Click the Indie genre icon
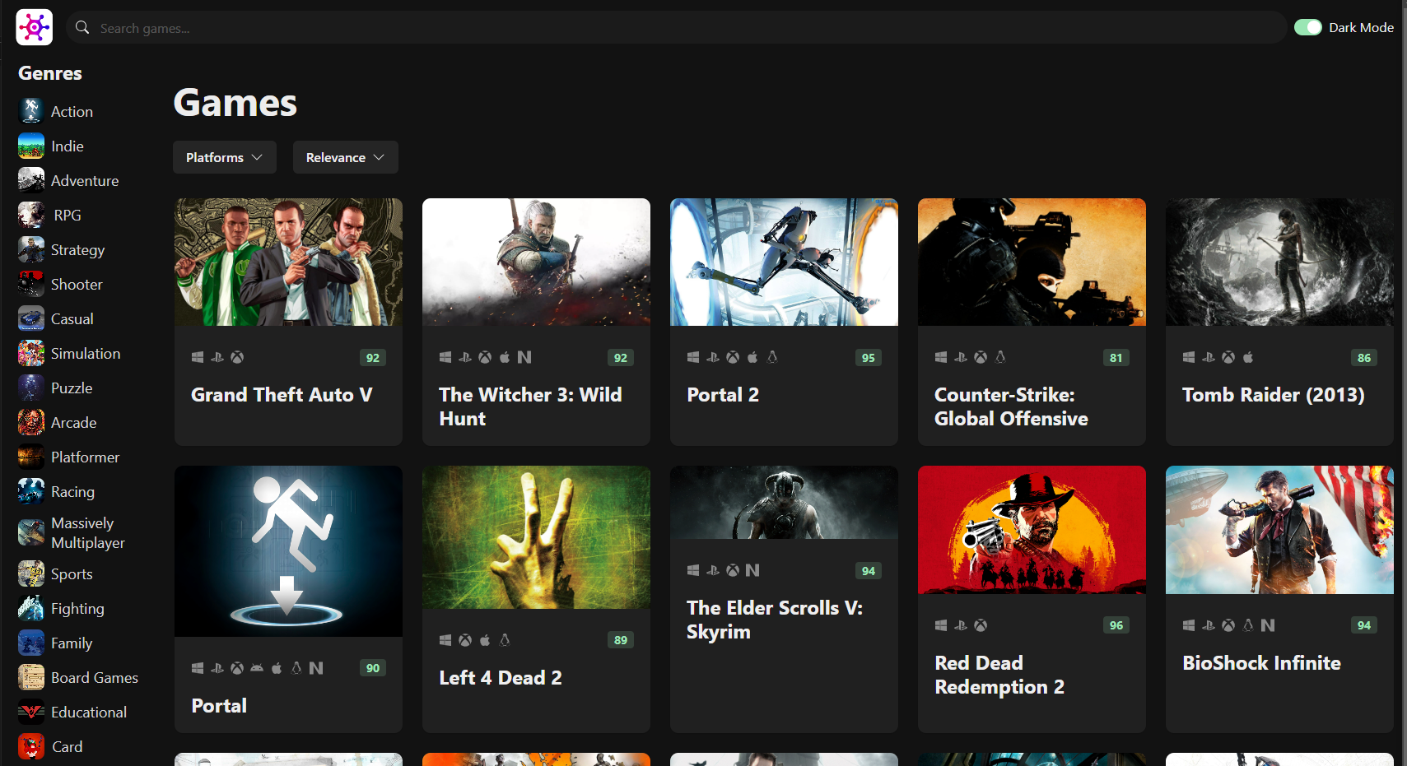Image resolution: width=1407 pixels, height=766 pixels. (x=31, y=146)
